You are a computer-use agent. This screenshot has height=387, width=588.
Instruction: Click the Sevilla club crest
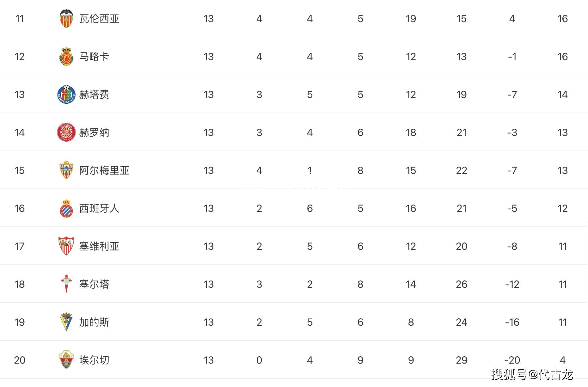(66, 246)
